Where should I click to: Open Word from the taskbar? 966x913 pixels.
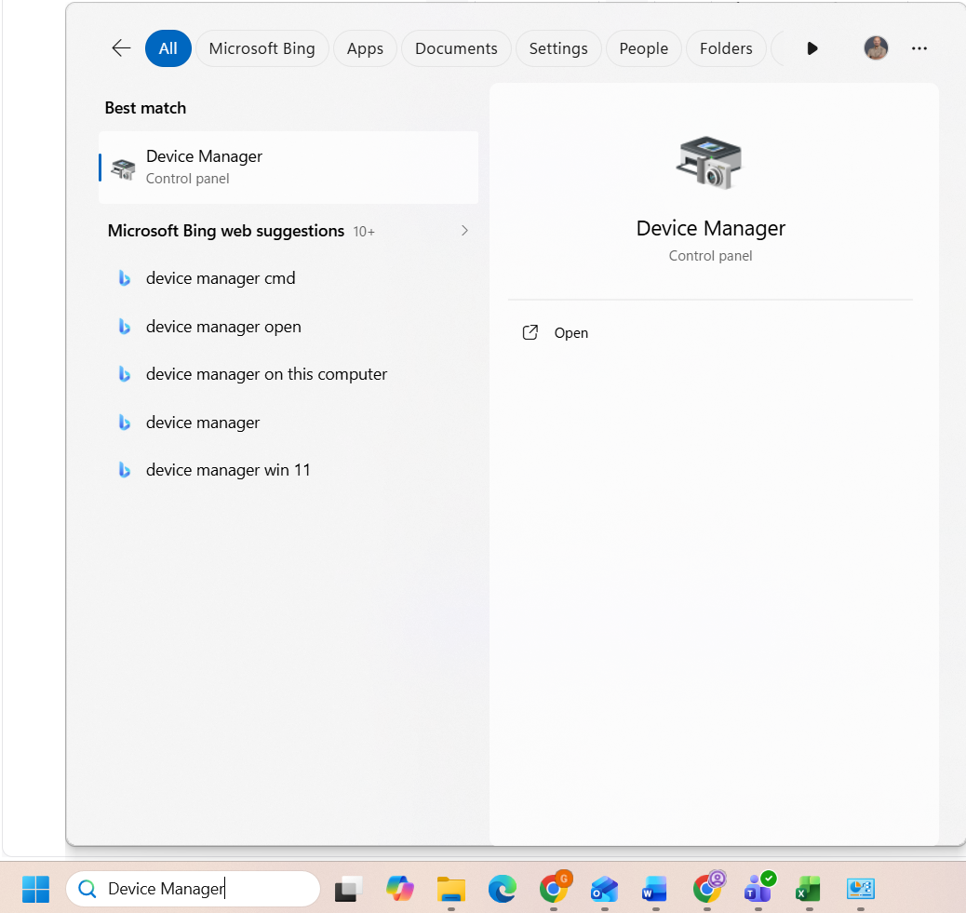tap(655, 889)
